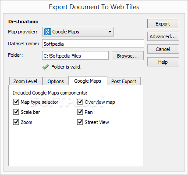Open the Options tab

[56, 81]
